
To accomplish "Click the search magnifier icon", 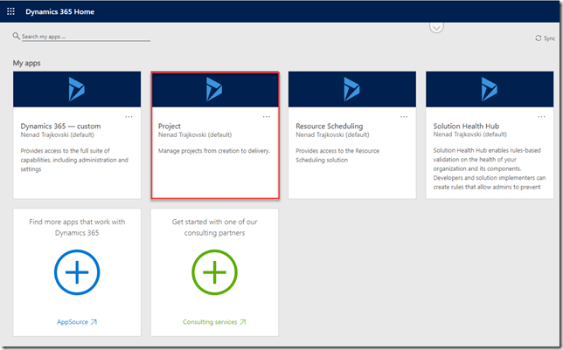I will (17, 37).
